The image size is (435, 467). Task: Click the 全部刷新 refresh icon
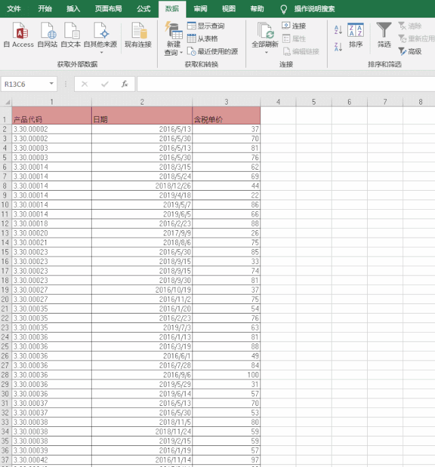265,31
